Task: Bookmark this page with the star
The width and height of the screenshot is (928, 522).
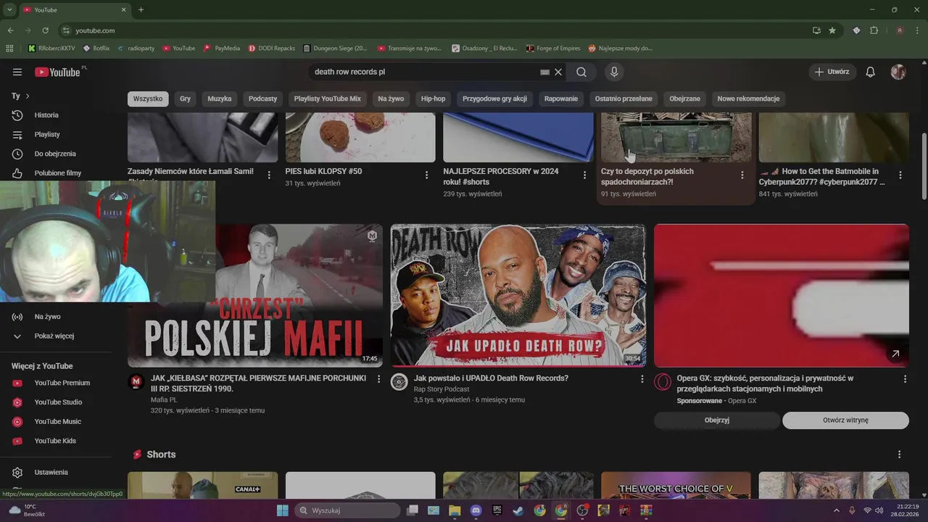Action: click(x=832, y=30)
